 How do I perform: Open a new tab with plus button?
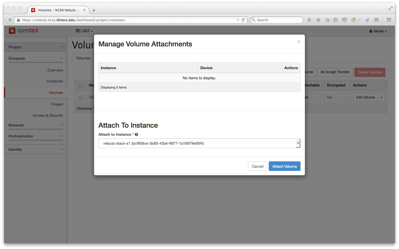point(94,10)
